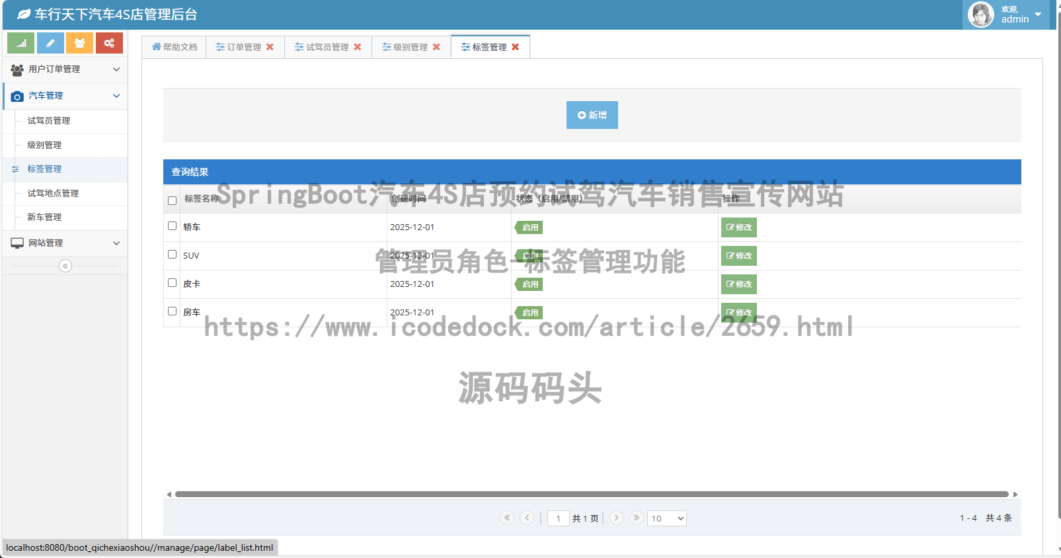Expand the 用户订单管理 sidebar menu
1061x558 pixels.
(65, 69)
